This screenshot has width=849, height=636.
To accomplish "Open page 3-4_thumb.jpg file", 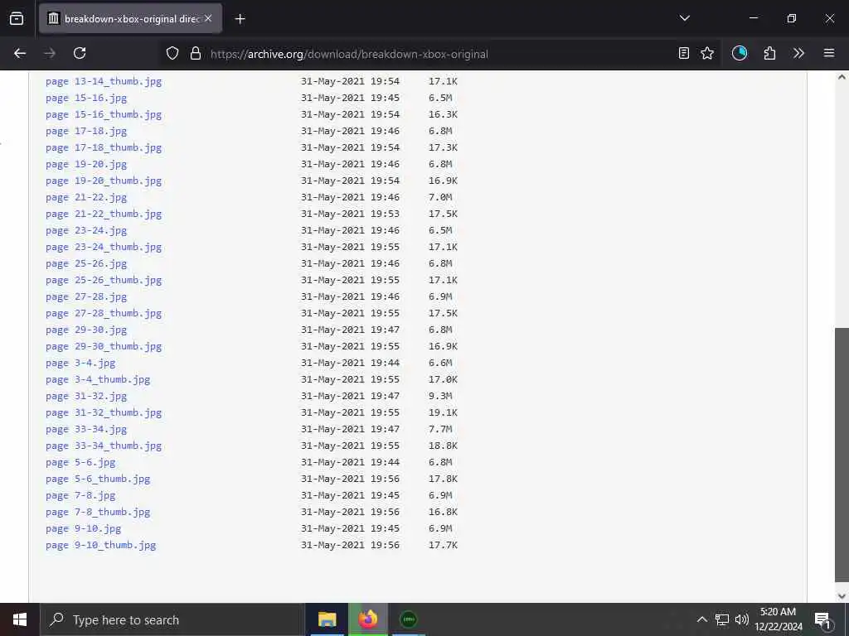I will pyautogui.click(x=98, y=379).
